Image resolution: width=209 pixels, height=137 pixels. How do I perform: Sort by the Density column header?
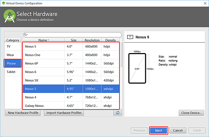[x=110, y=40]
